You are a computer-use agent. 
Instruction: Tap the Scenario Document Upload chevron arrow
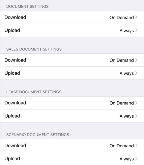136,159
